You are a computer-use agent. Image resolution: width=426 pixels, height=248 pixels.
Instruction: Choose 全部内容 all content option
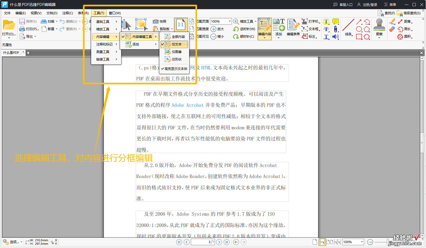pyautogui.click(x=174, y=37)
